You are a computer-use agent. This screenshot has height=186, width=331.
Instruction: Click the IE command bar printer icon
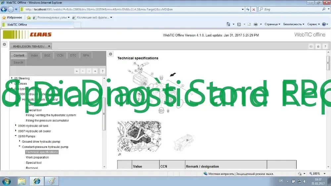tap(256, 24)
